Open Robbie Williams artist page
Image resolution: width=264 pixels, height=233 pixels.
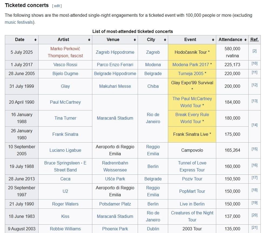(x=65, y=229)
